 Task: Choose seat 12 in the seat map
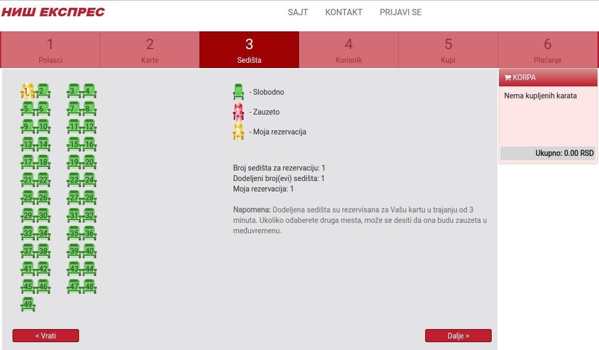click(89, 127)
